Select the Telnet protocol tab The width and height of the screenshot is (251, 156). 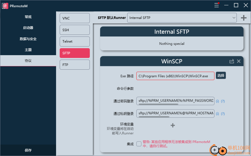coord(75,42)
